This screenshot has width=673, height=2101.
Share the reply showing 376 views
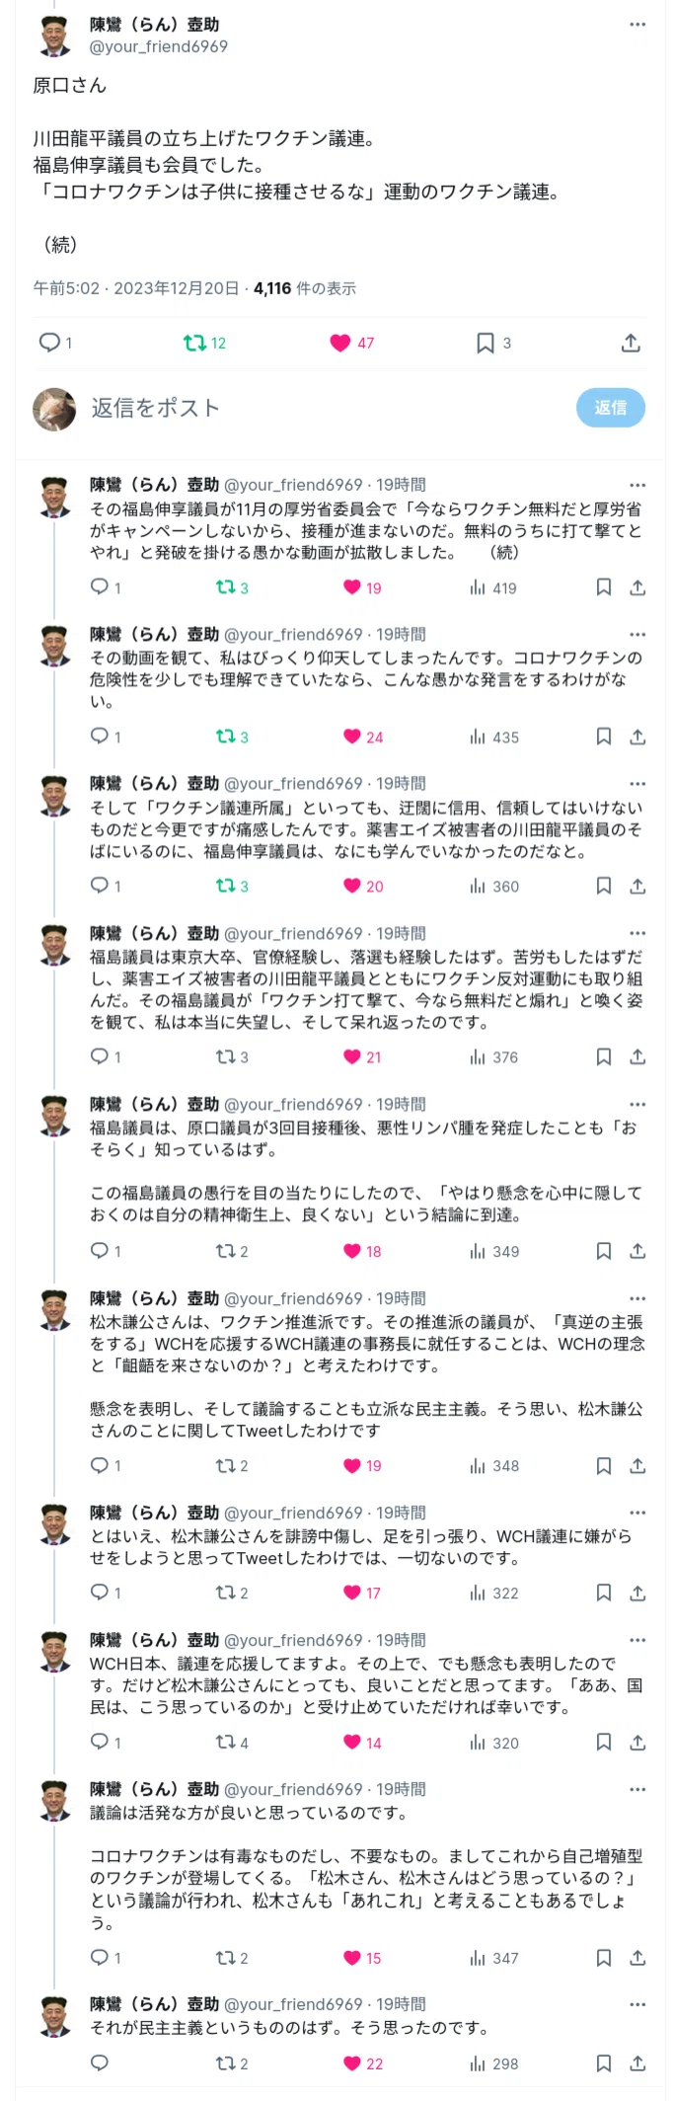coord(637,1056)
